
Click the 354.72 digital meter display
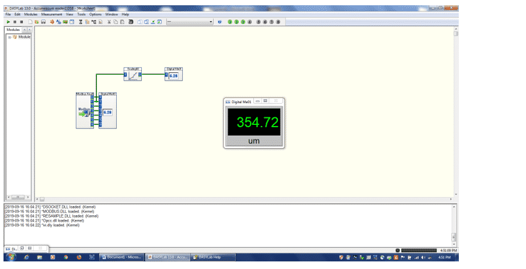coord(254,123)
